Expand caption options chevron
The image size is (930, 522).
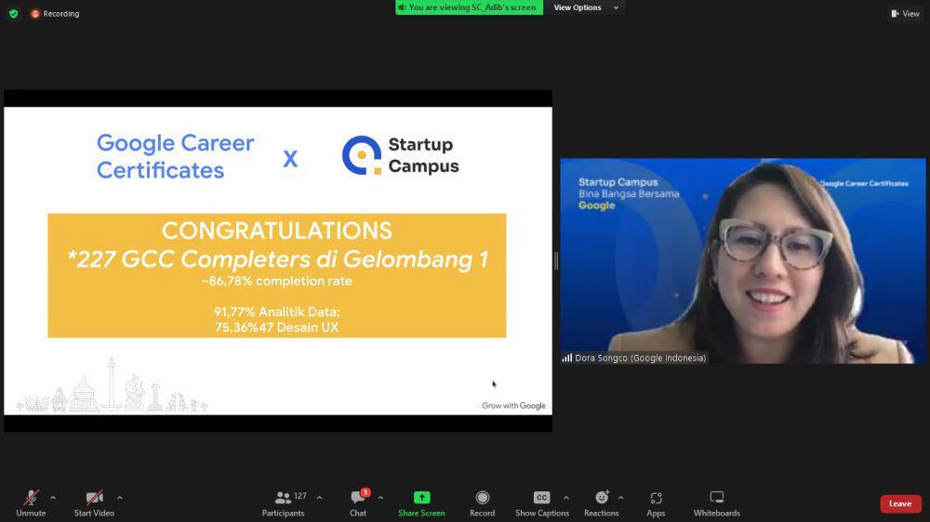coord(565,498)
